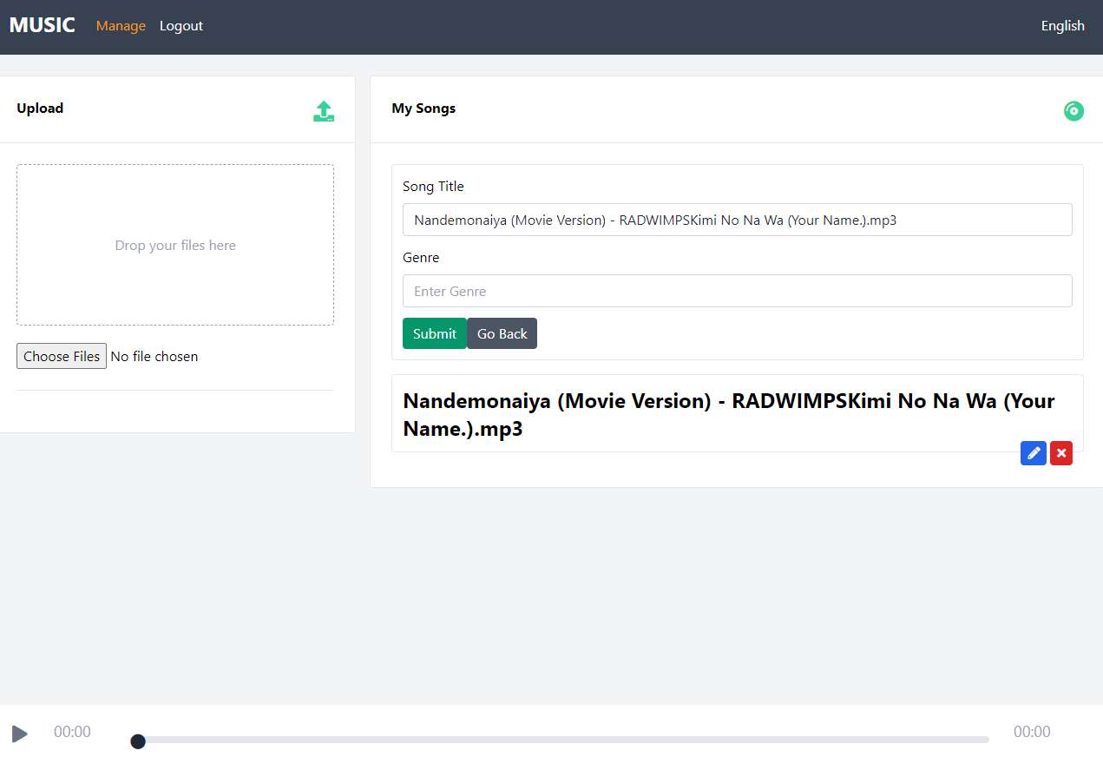Open the Choose Files dialog
This screenshot has width=1103, height=757.
62,356
